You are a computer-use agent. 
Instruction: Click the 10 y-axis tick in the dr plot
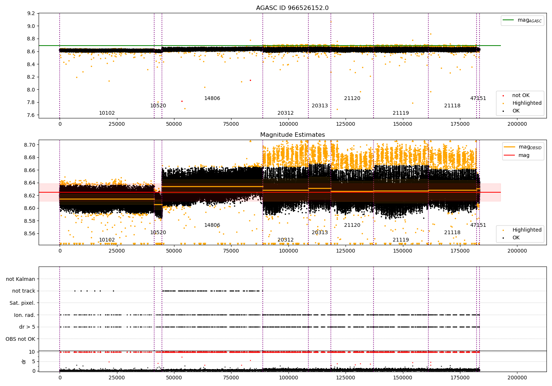point(32,352)
